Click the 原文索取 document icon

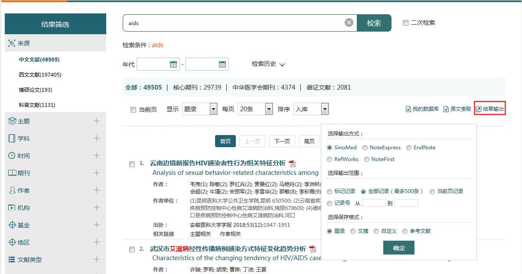click(446, 109)
